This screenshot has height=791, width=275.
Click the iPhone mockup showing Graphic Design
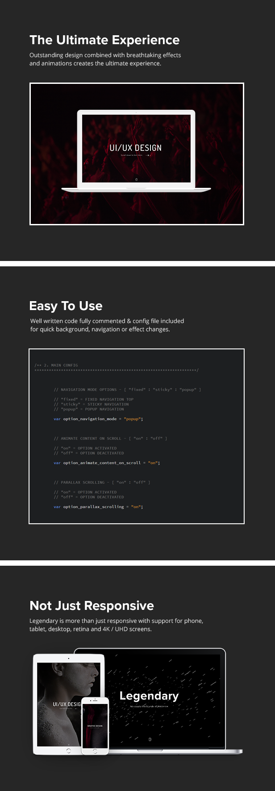tap(95, 726)
